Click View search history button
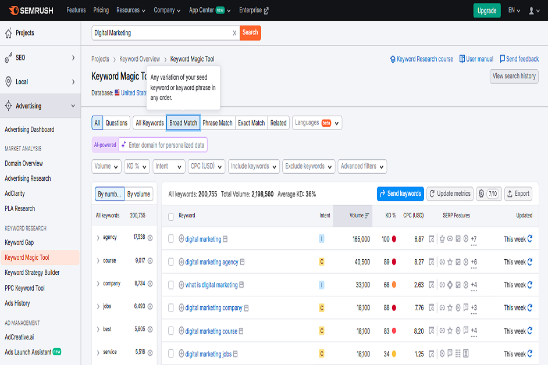The height and width of the screenshot is (365, 548). [514, 76]
